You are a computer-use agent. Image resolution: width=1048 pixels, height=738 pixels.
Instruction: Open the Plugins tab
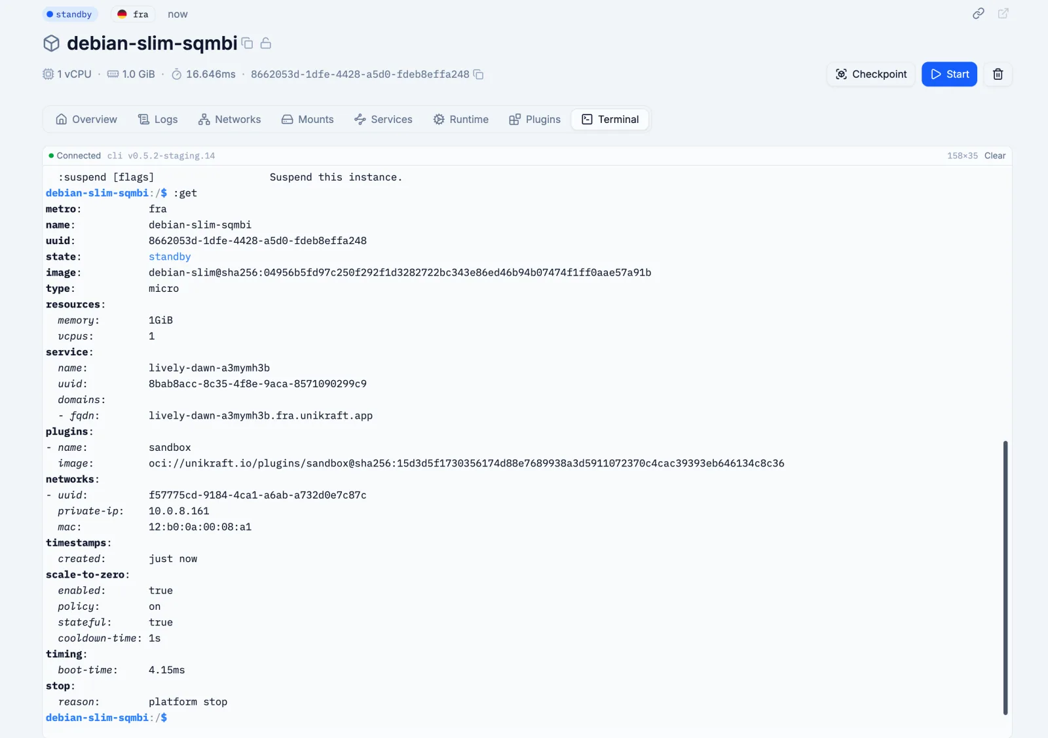point(535,119)
